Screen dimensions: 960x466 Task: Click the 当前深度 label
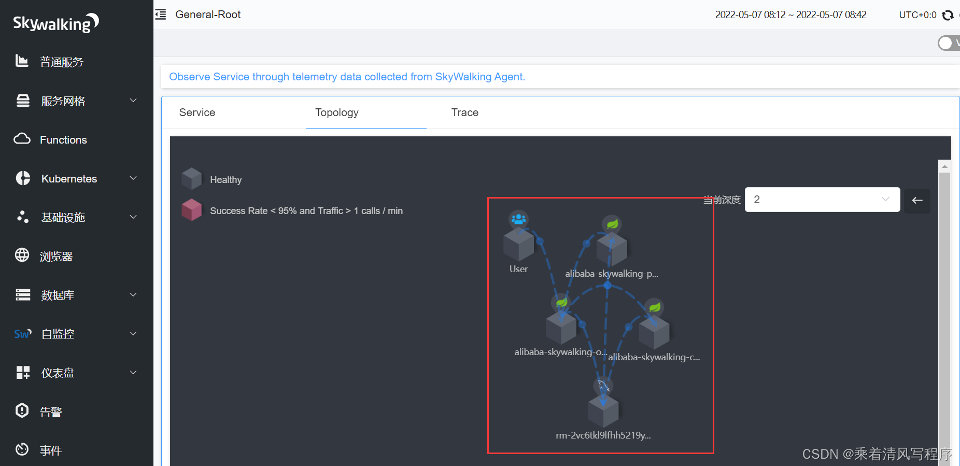[x=722, y=200]
